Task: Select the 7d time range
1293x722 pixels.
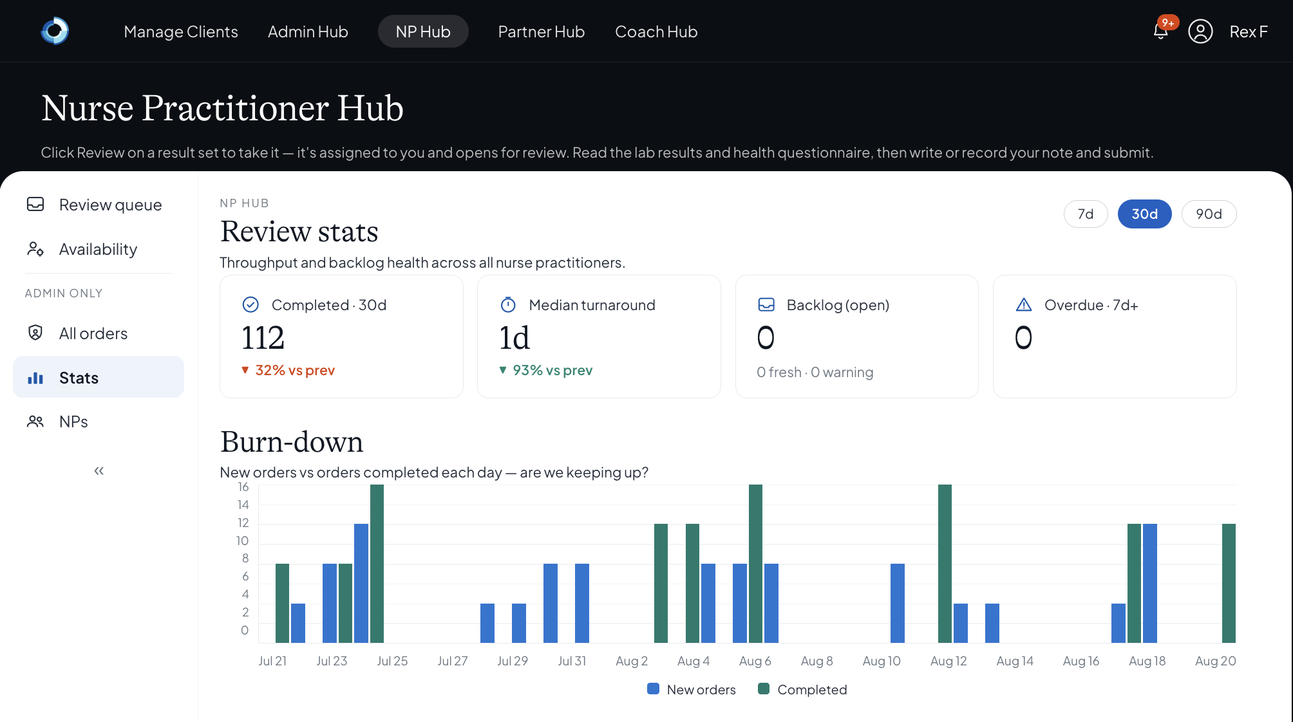Action: click(1086, 214)
